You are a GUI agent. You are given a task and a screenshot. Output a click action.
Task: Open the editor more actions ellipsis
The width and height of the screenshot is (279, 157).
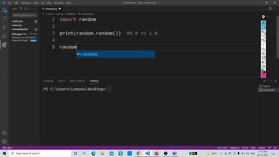(x=275, y=9)
